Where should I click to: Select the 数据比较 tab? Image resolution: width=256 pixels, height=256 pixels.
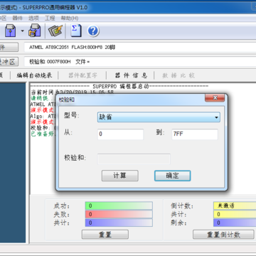(x=178, y=75)
